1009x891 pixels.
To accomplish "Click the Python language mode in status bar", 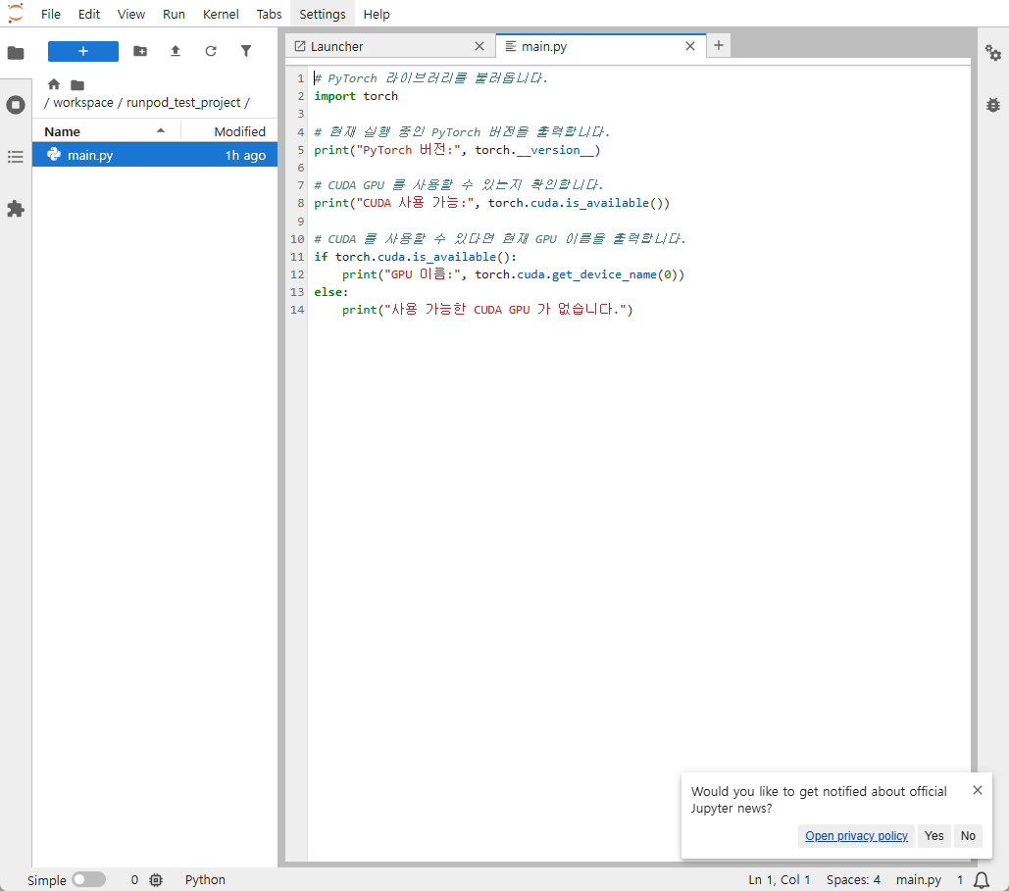I will [x=205, y=879].
